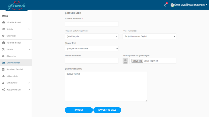
Task: Click the Şikayeti Özetleyiniz text area
Action: point(106,86)
